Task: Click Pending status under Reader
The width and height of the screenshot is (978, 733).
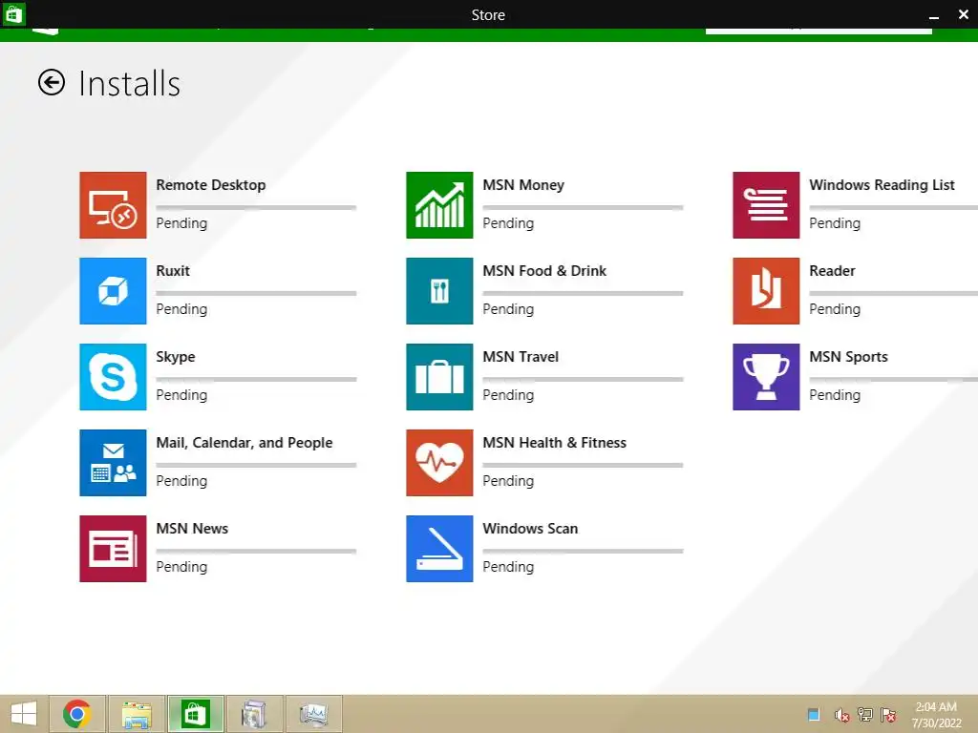Action: point(835,309)
